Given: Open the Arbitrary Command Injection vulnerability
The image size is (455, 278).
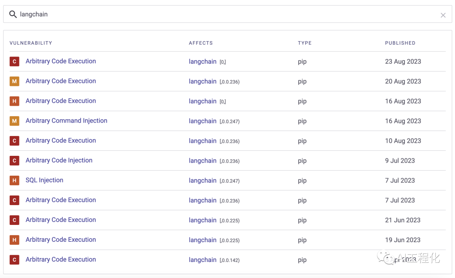Looking at the screenshot, I should (67, 121).
